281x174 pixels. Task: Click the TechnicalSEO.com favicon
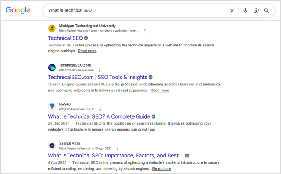52,67
